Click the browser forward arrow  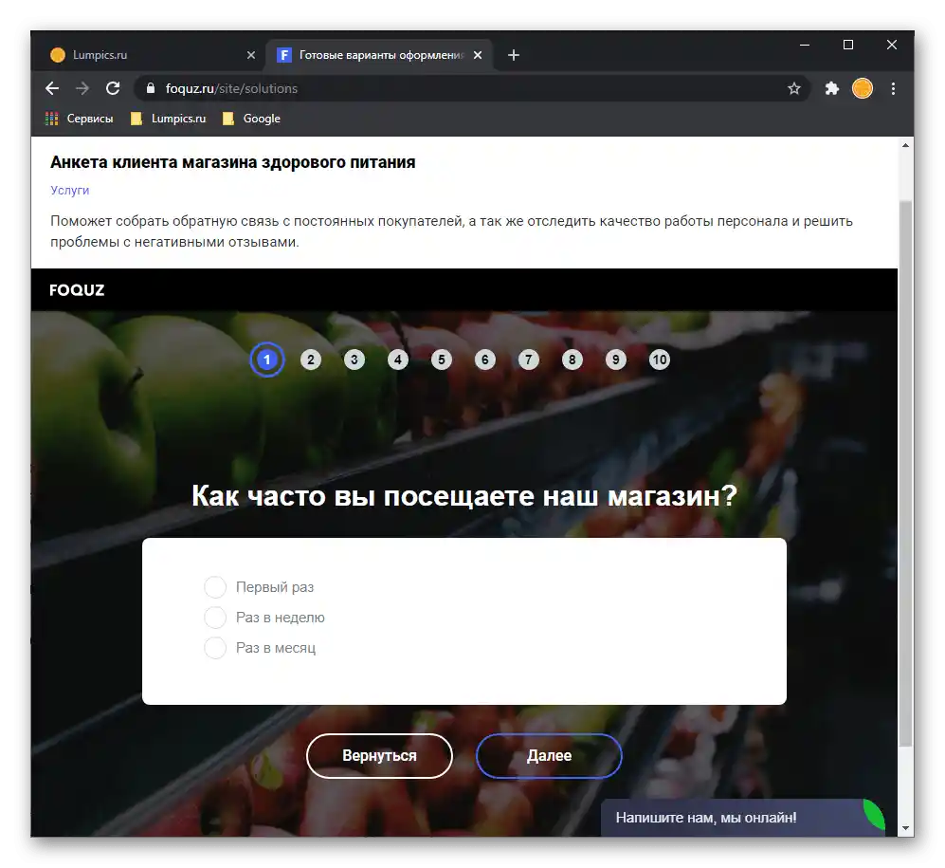[82, 88]
